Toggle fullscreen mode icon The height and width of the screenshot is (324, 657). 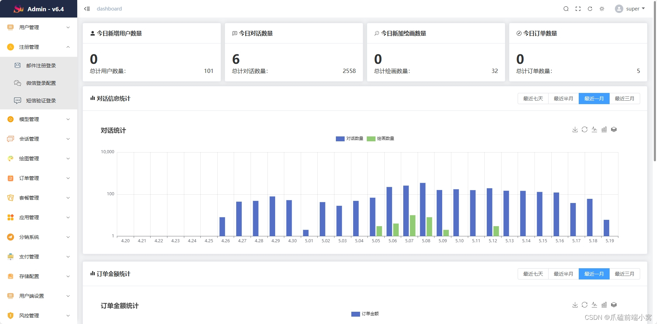coord(578,9)
